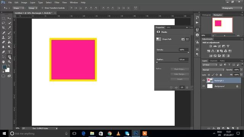
Task: Toggle type layer filter
Action: pos(229,65)
